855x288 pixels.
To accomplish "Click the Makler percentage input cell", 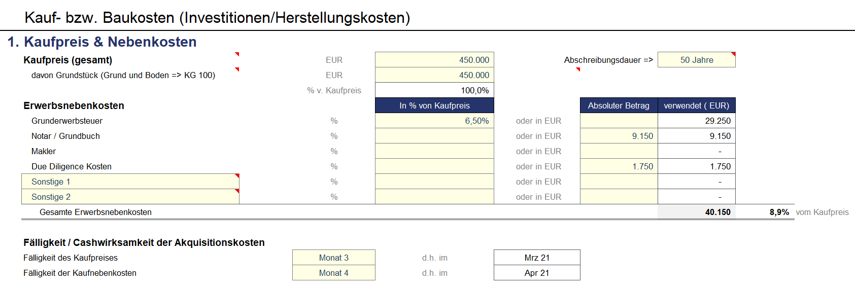I will [434, 151].
